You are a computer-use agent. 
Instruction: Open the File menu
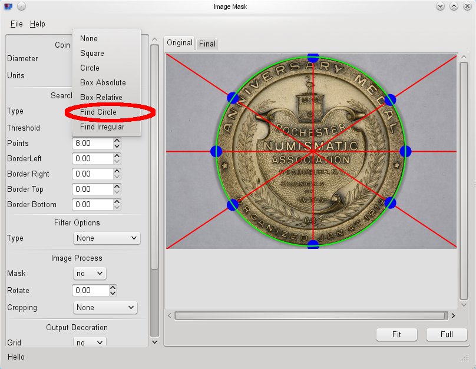pos(16,24)
